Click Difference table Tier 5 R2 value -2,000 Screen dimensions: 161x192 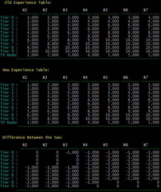[52, 171]
